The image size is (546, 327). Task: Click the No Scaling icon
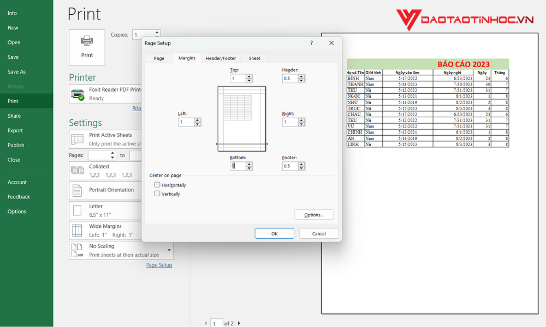click(76, 250)
